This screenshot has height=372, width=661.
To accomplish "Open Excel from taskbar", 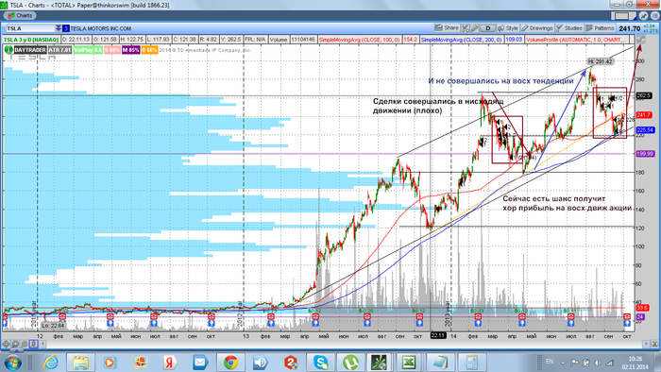I will point(409,363).
